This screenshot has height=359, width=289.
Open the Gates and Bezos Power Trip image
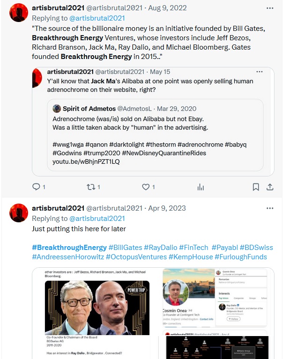pyautogui.click(x=97, y=308)
